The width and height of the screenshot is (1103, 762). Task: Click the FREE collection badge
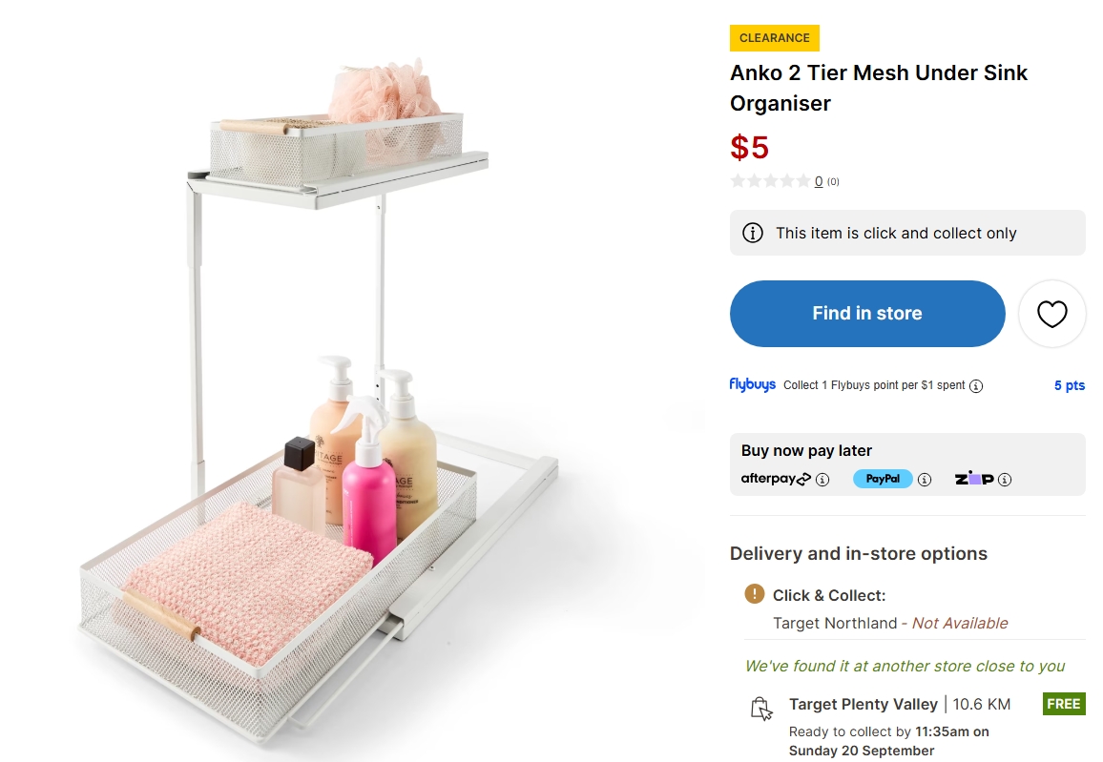pyautogui.click(x=1064, y=704)
